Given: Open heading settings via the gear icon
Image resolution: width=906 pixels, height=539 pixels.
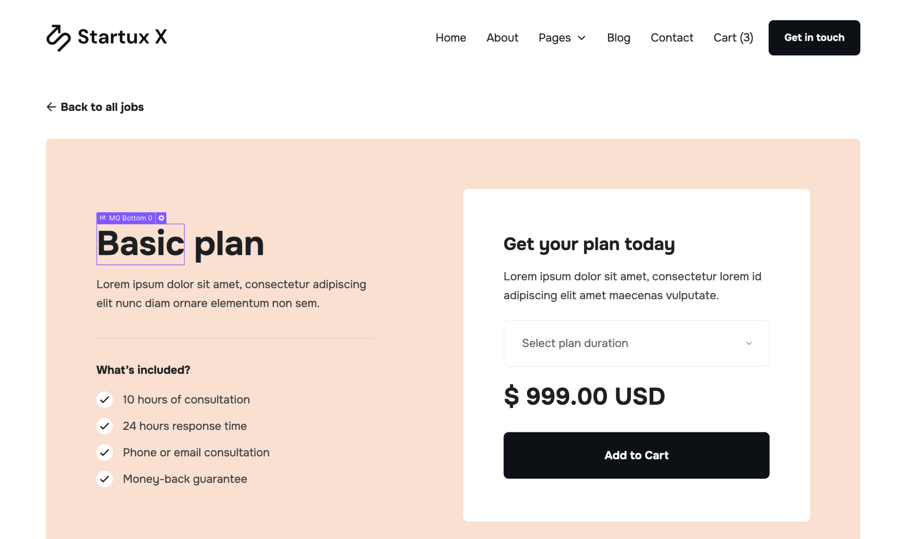Looking at the screenshot, I should (x=161, y=218).
